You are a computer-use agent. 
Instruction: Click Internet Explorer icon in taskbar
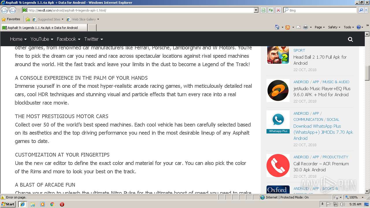pos(23,204)
